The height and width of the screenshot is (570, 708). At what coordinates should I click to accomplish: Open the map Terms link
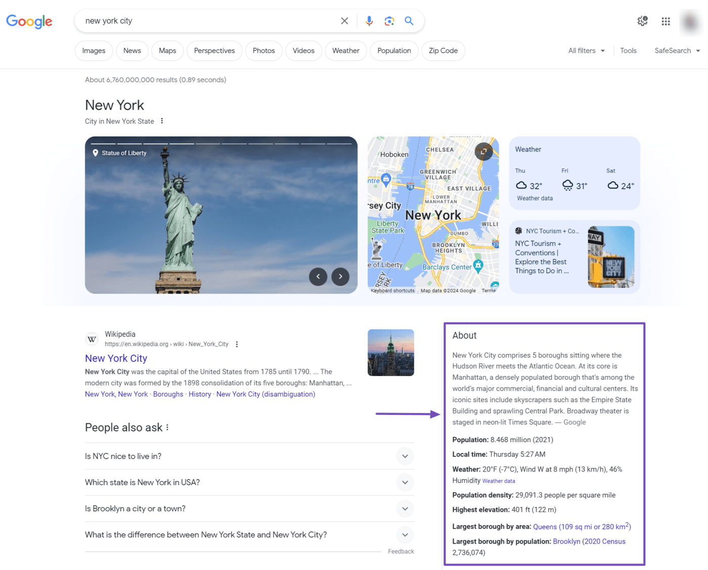489,291
